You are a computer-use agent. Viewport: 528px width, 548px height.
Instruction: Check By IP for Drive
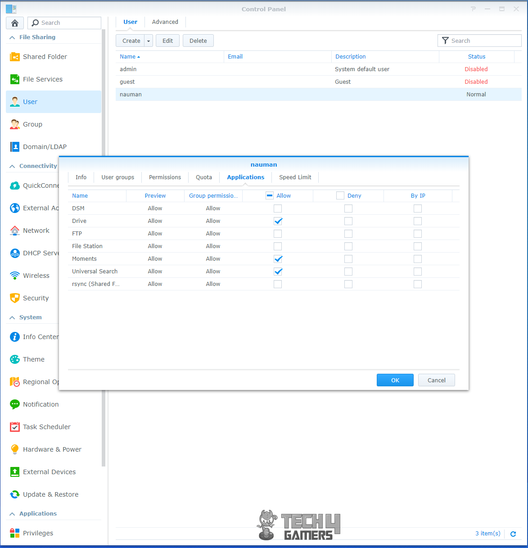coord(418,221)
